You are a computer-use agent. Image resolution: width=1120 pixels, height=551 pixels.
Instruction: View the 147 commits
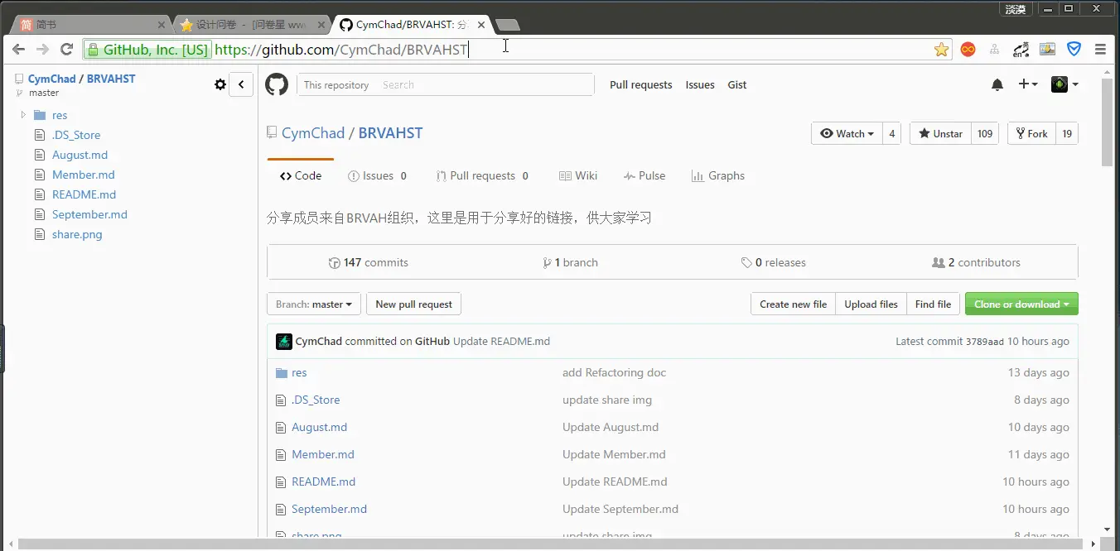pyautogui.click(x=369, y=262)
